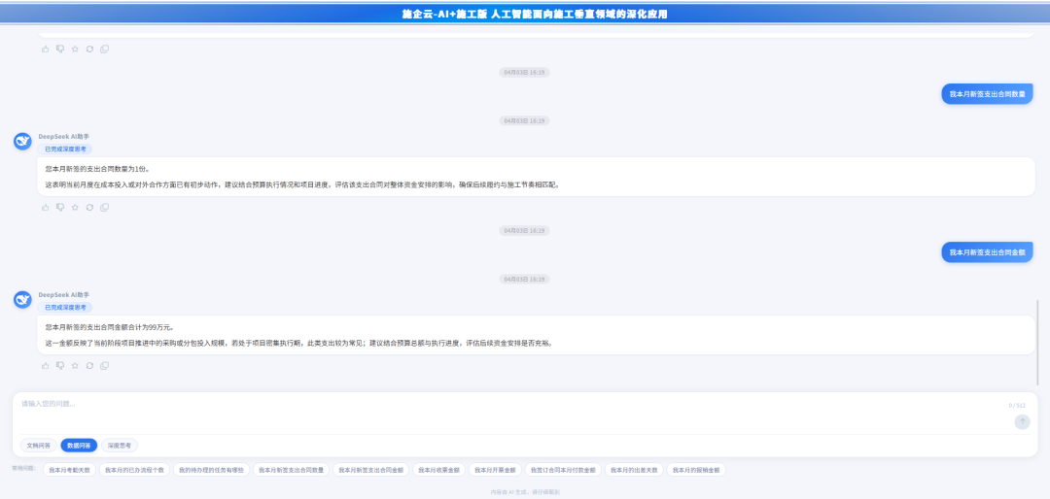The height and width of the screenshot is (499, 1050).
Task: Toggle 数据问答 mode
Action: (79, 446)
